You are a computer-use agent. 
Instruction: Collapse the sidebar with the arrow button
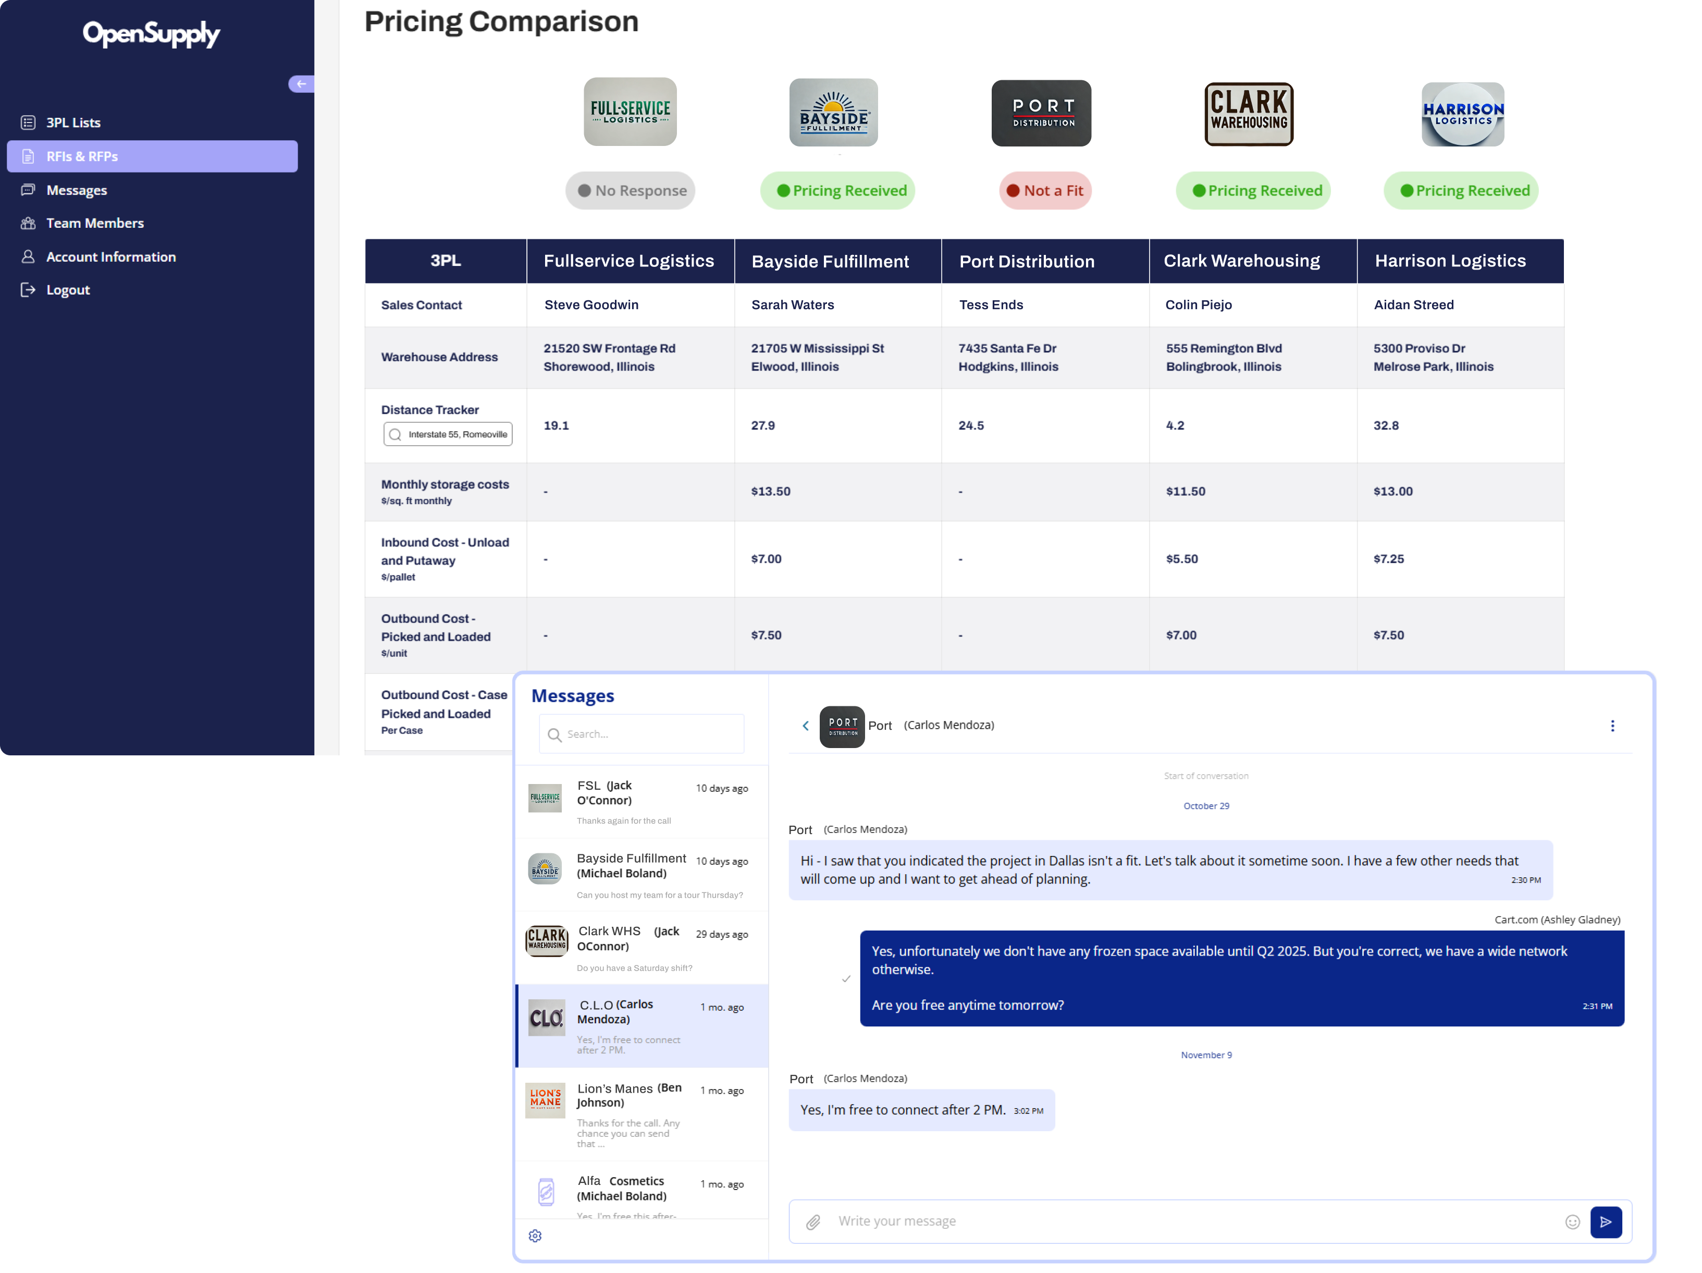coord(301,84)
